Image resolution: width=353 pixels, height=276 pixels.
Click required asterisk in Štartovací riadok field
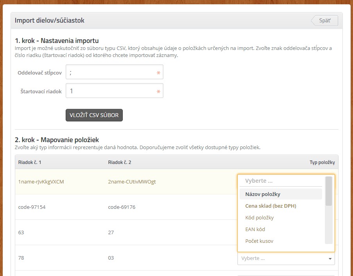pos(158,91)
